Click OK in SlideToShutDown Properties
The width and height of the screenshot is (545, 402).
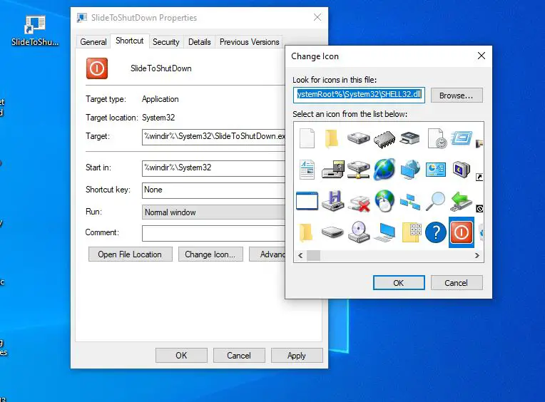pos(181,356)
